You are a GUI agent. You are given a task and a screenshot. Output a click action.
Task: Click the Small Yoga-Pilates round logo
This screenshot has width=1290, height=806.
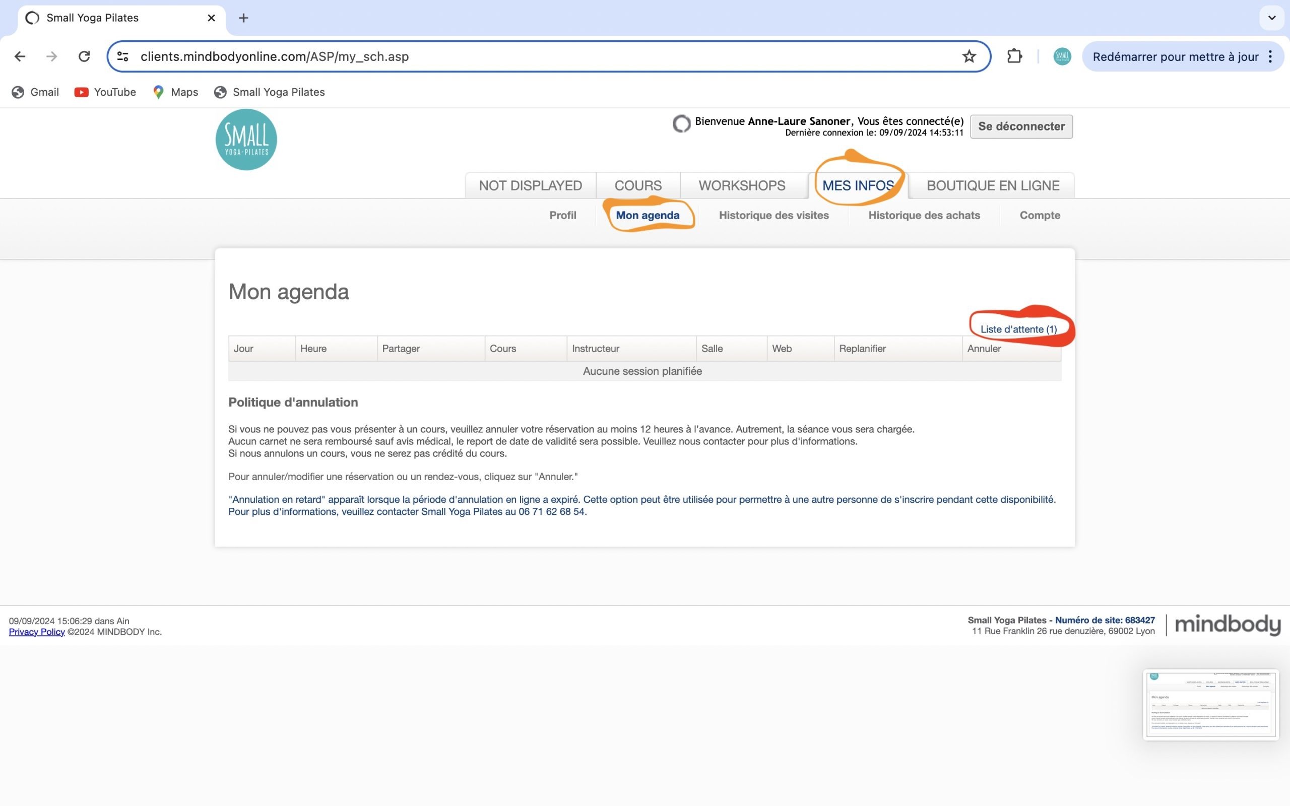tap(246, 140)
